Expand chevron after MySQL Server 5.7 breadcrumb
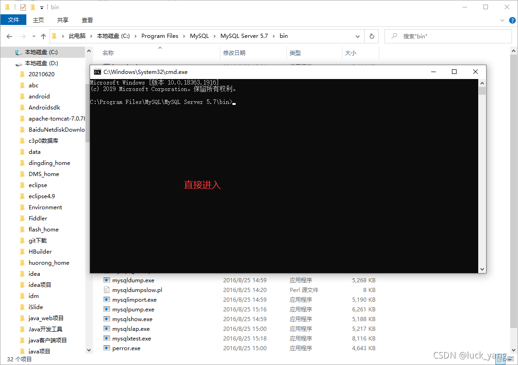518x365 pixels. tap(274, 36)
